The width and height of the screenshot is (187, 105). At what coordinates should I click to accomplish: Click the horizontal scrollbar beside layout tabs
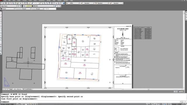tap(153, 89)
